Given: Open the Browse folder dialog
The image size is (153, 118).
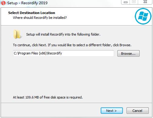Looking at the screenshot, I should click(x=128, y=54).
